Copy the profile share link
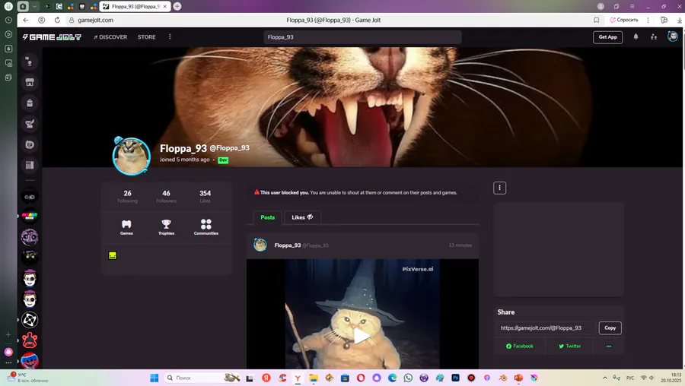Viewport: 685px width, 386px height. 610,328
